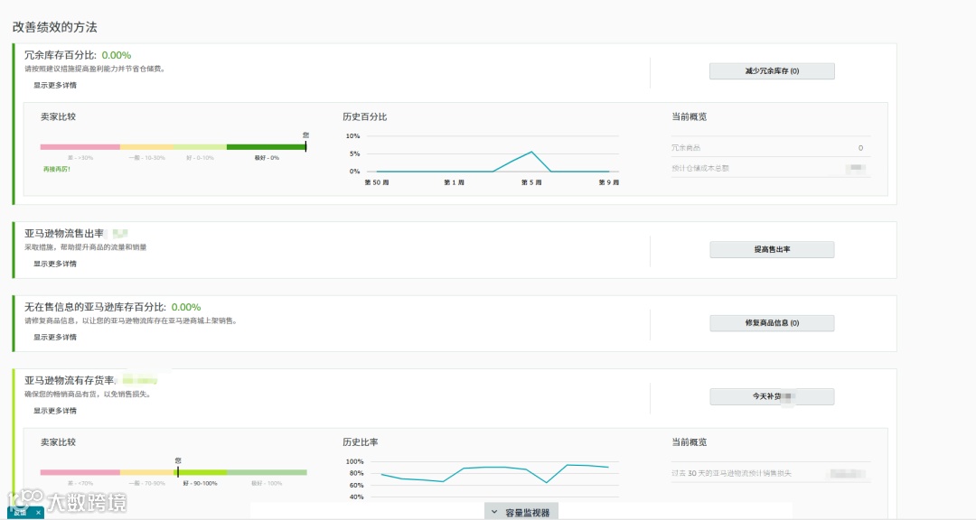This screenshot has width=976, height=520.
Task: Click the text 请按照建议措施提高盈利能力并节省仓储费
Action: click(x=95, y=69)
